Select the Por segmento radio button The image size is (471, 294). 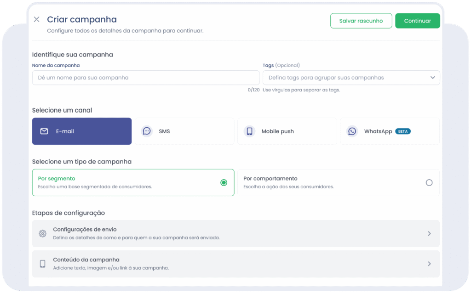(x=224, y=182)
